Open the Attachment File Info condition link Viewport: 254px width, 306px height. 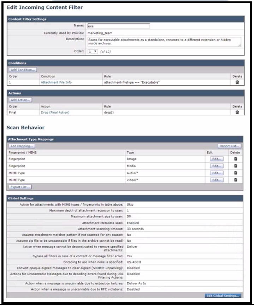point(56,82)
